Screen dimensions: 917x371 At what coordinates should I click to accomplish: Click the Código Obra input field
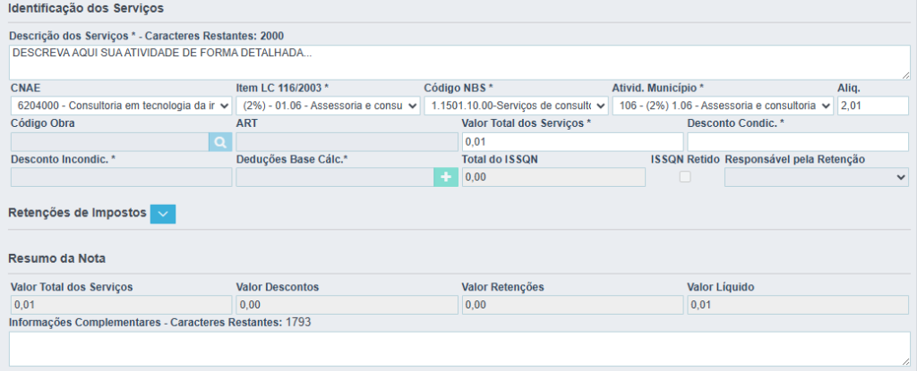109,141
